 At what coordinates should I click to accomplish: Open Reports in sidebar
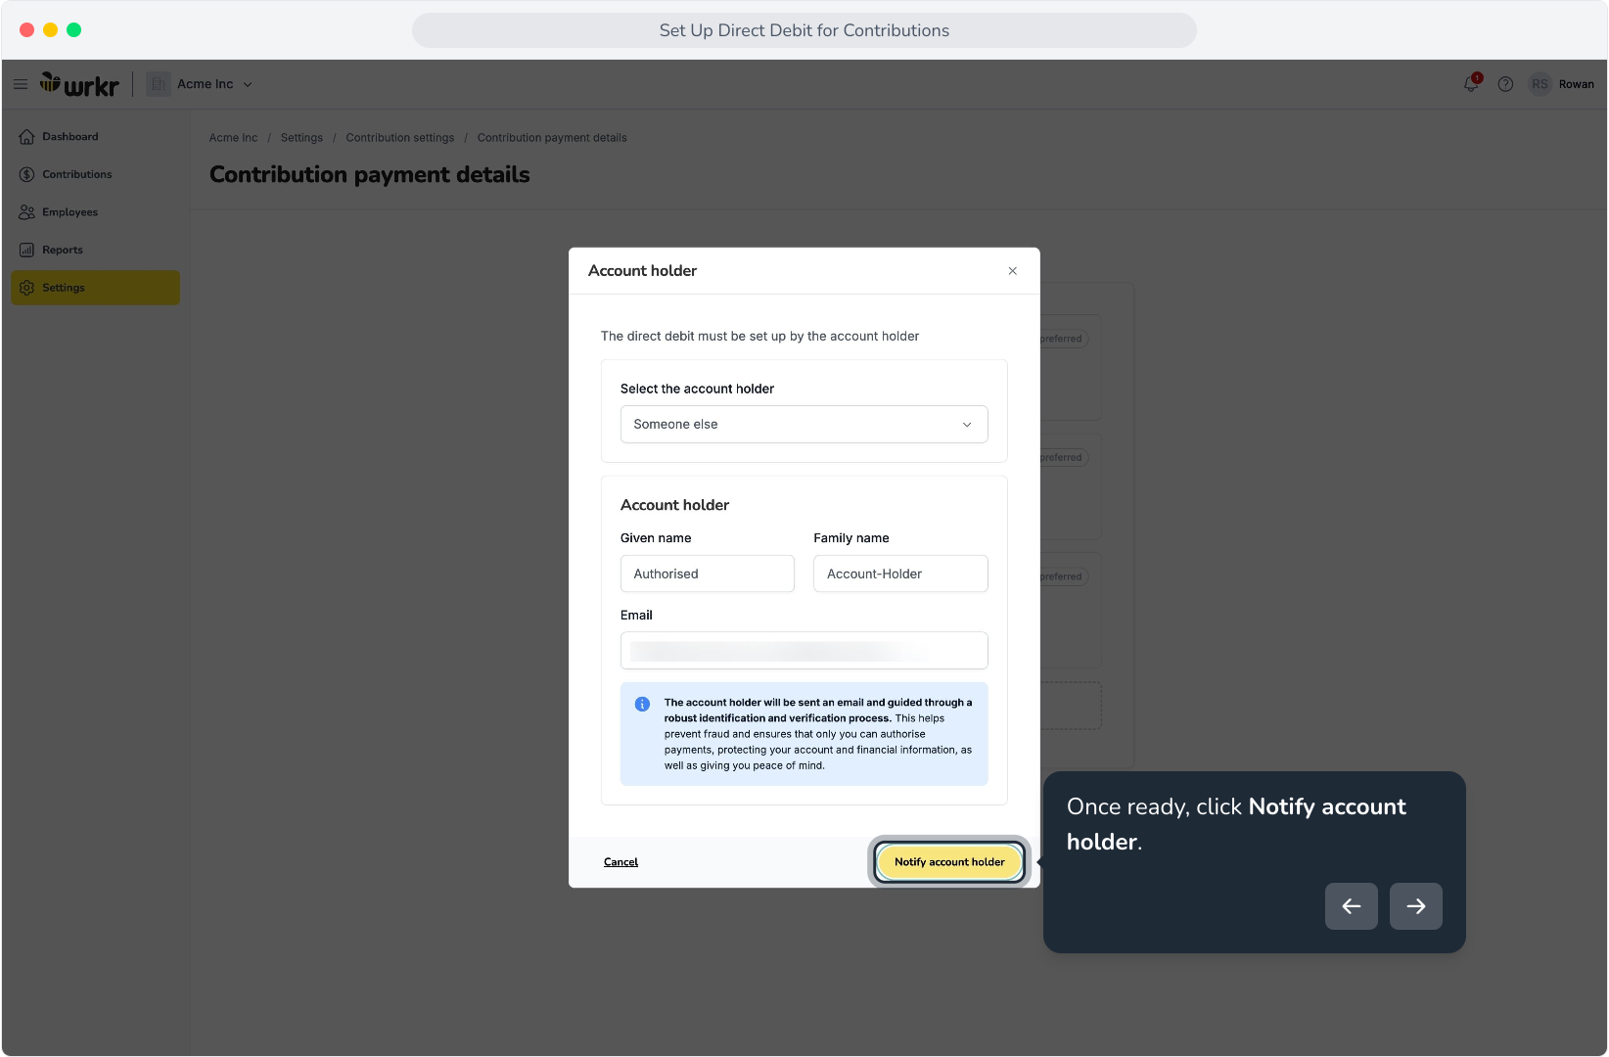pos(95,250)
